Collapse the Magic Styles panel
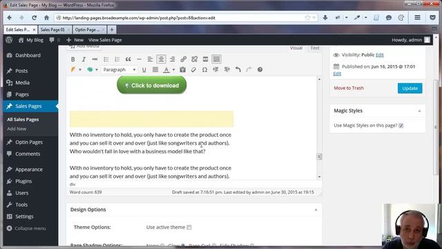442x249 pixels. (419, 111)
